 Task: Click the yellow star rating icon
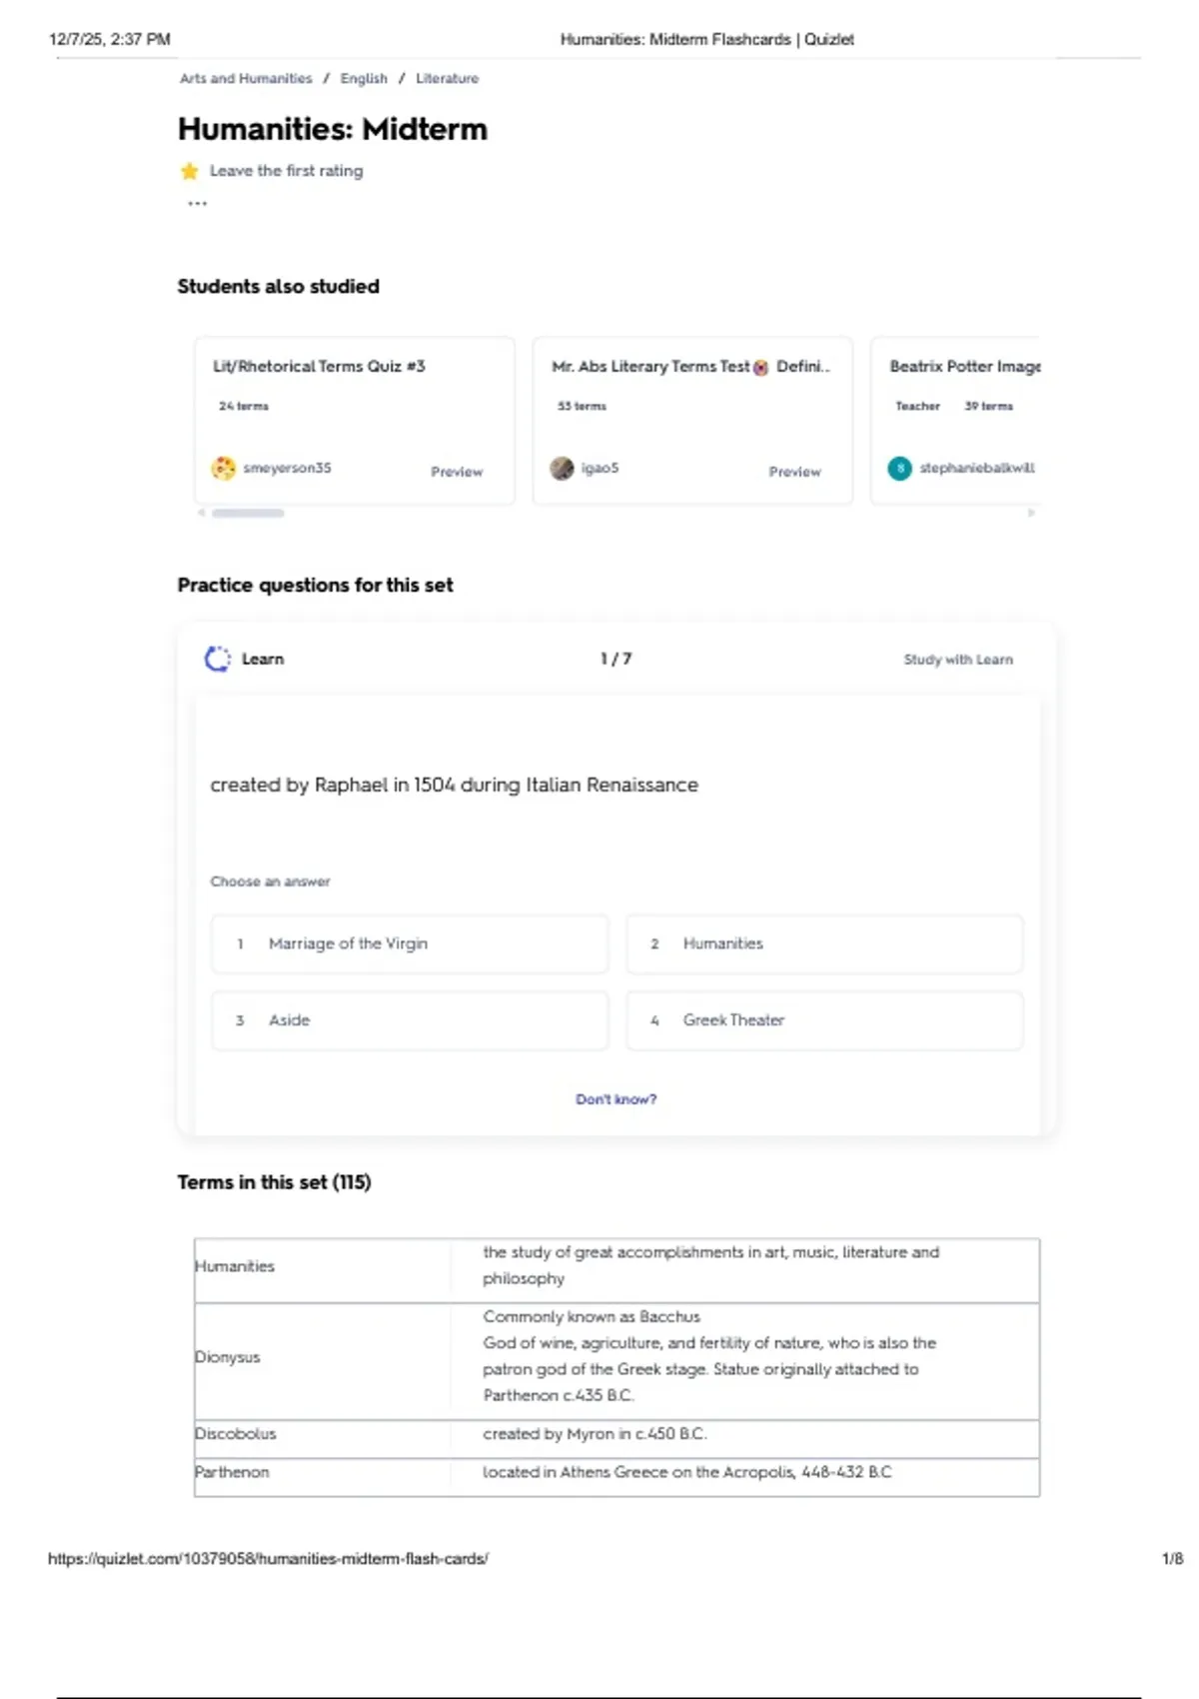(x=190, y=171)
